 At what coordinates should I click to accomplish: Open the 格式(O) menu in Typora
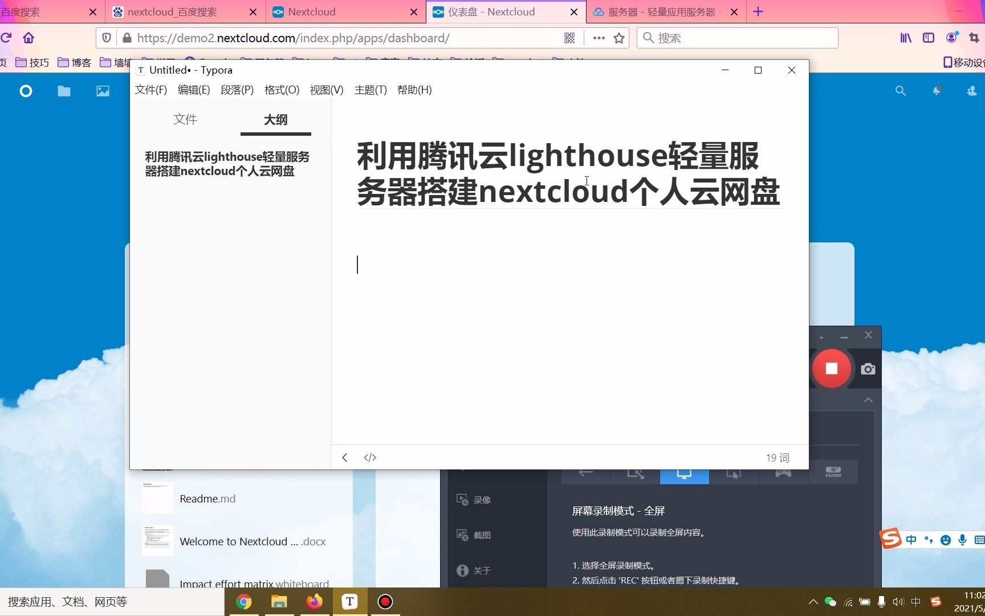pyautogui.click(x=282, y=90)
